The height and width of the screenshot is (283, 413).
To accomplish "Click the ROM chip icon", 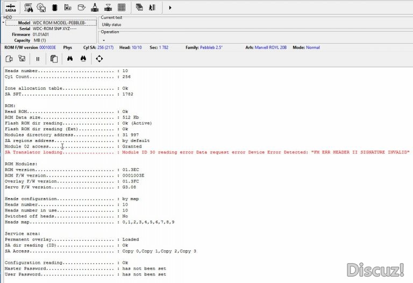I will tap(54, 8).
